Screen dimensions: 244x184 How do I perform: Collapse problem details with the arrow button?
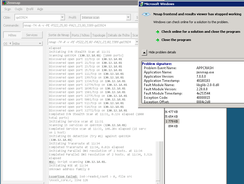(x=144, y=52)
